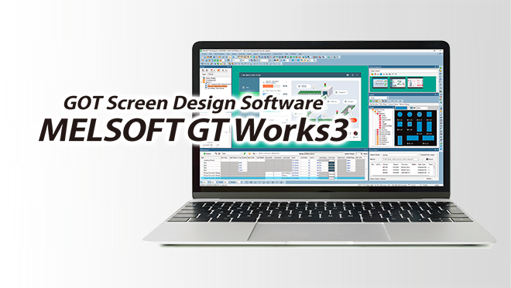
Task: Open the dropdown atop the screen image list
Action: (403, 70)
